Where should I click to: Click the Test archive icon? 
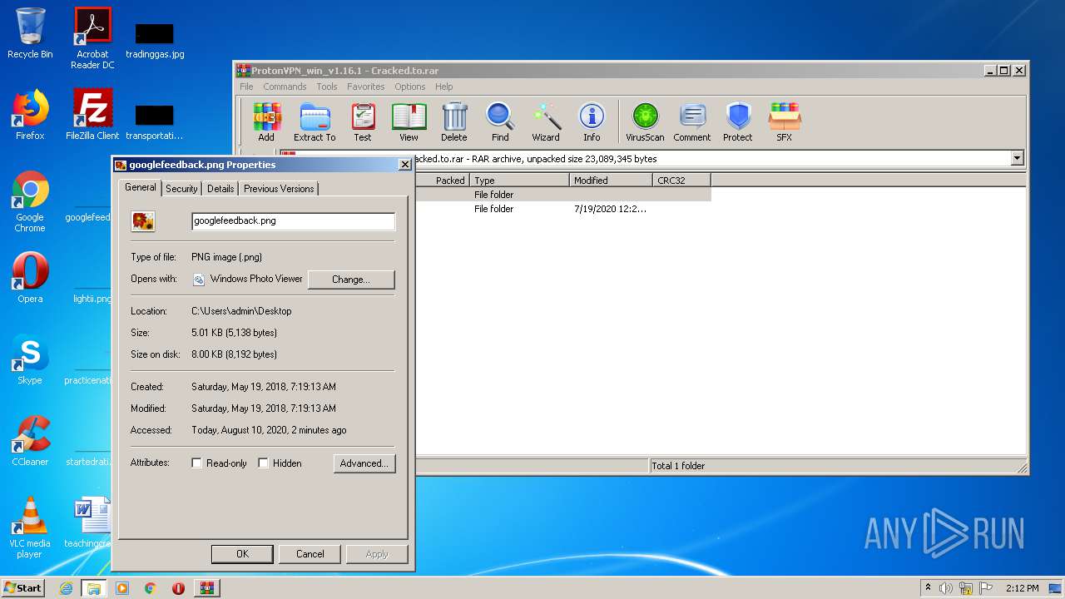click(363, 122)
